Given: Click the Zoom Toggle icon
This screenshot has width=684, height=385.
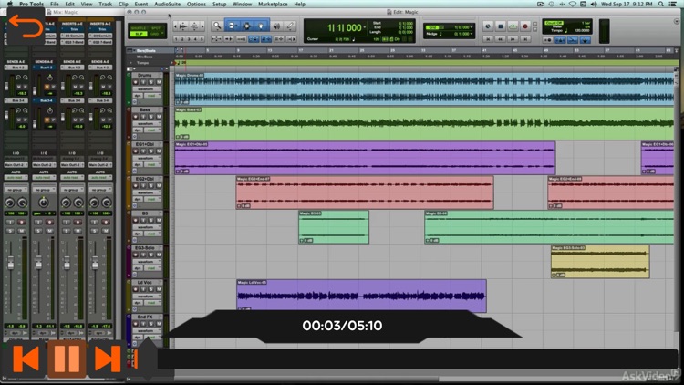Looking at the screenshot, I should pyautogui.click(x=217, y=39).
